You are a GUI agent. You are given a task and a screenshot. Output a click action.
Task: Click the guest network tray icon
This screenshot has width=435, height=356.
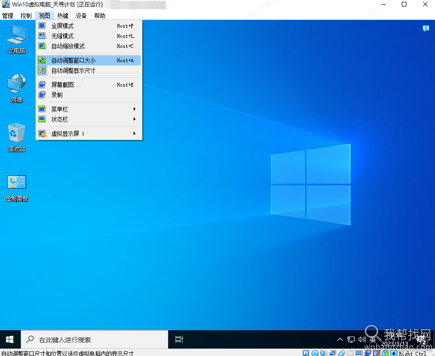(x=351, y=339)
